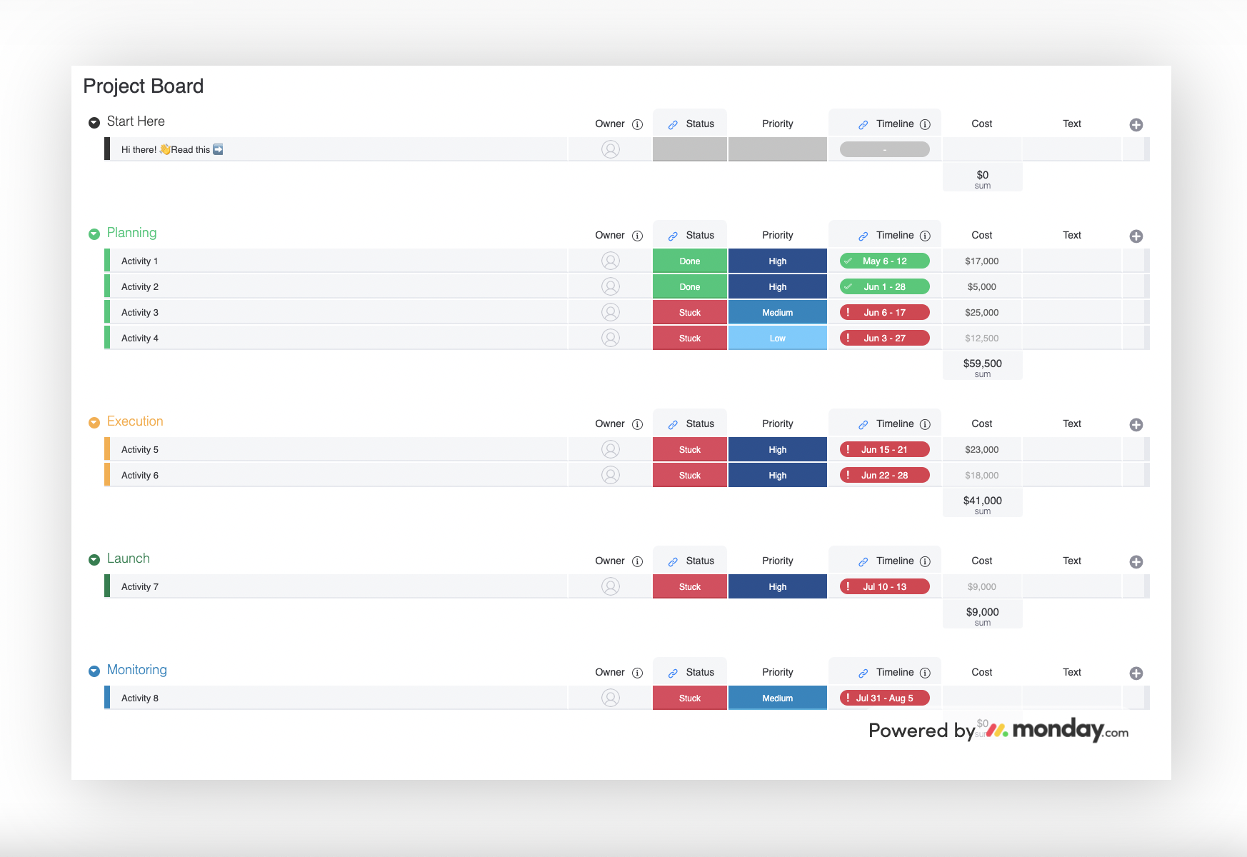The image size is (1247, 857).
Task: Open the owner avatar for Activity 1
Action: click(610, 260)
